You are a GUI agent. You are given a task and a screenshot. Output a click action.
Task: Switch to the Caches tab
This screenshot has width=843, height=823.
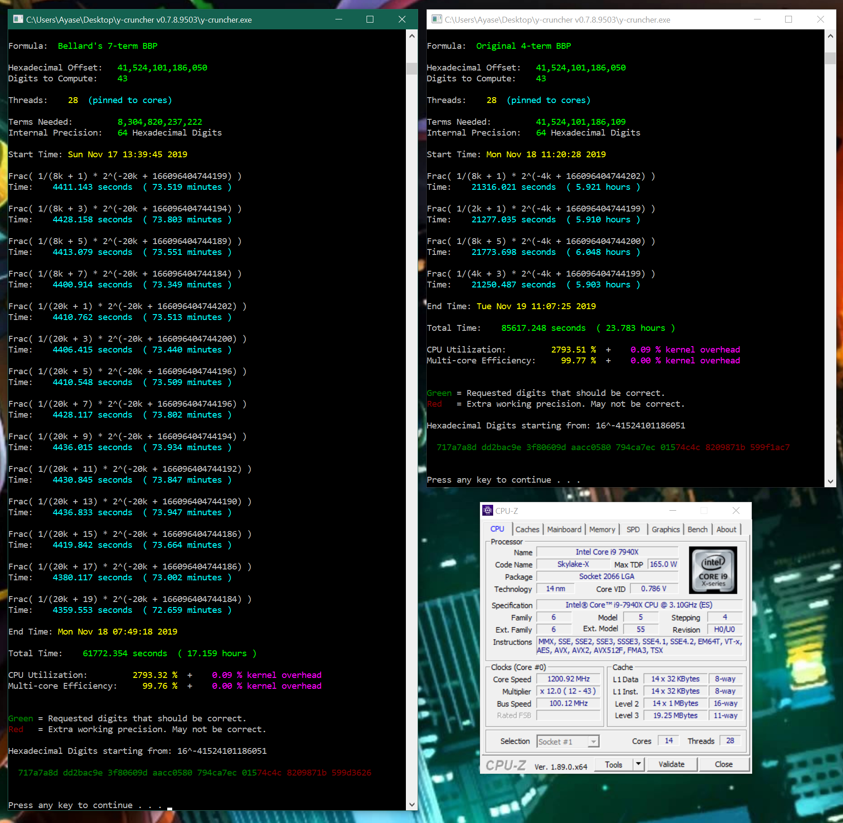(x=527, y=529)
